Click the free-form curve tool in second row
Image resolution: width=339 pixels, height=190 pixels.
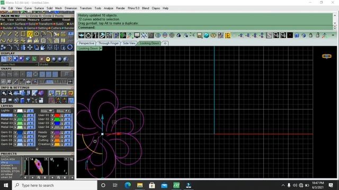[3, 41]
